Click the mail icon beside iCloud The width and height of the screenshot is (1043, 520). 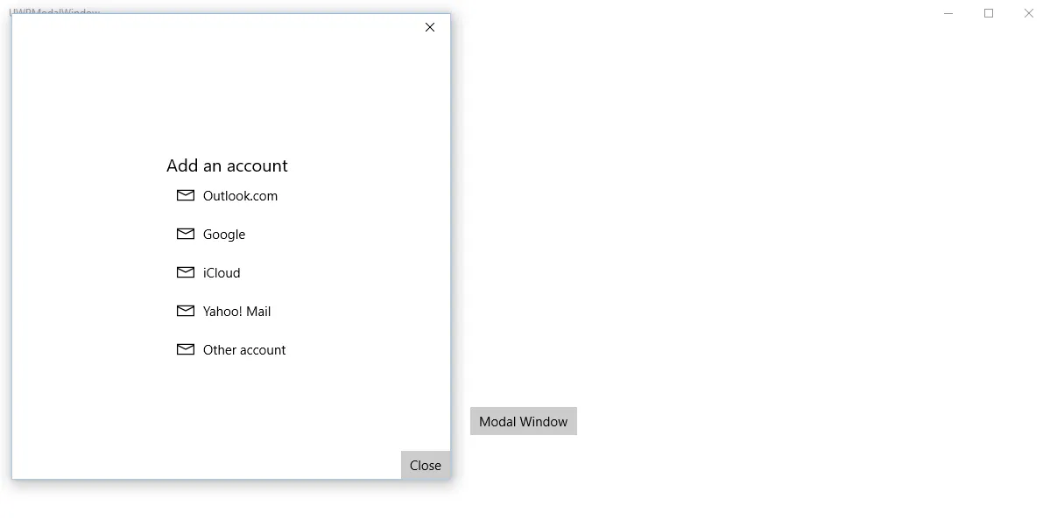tap(186, 272)
